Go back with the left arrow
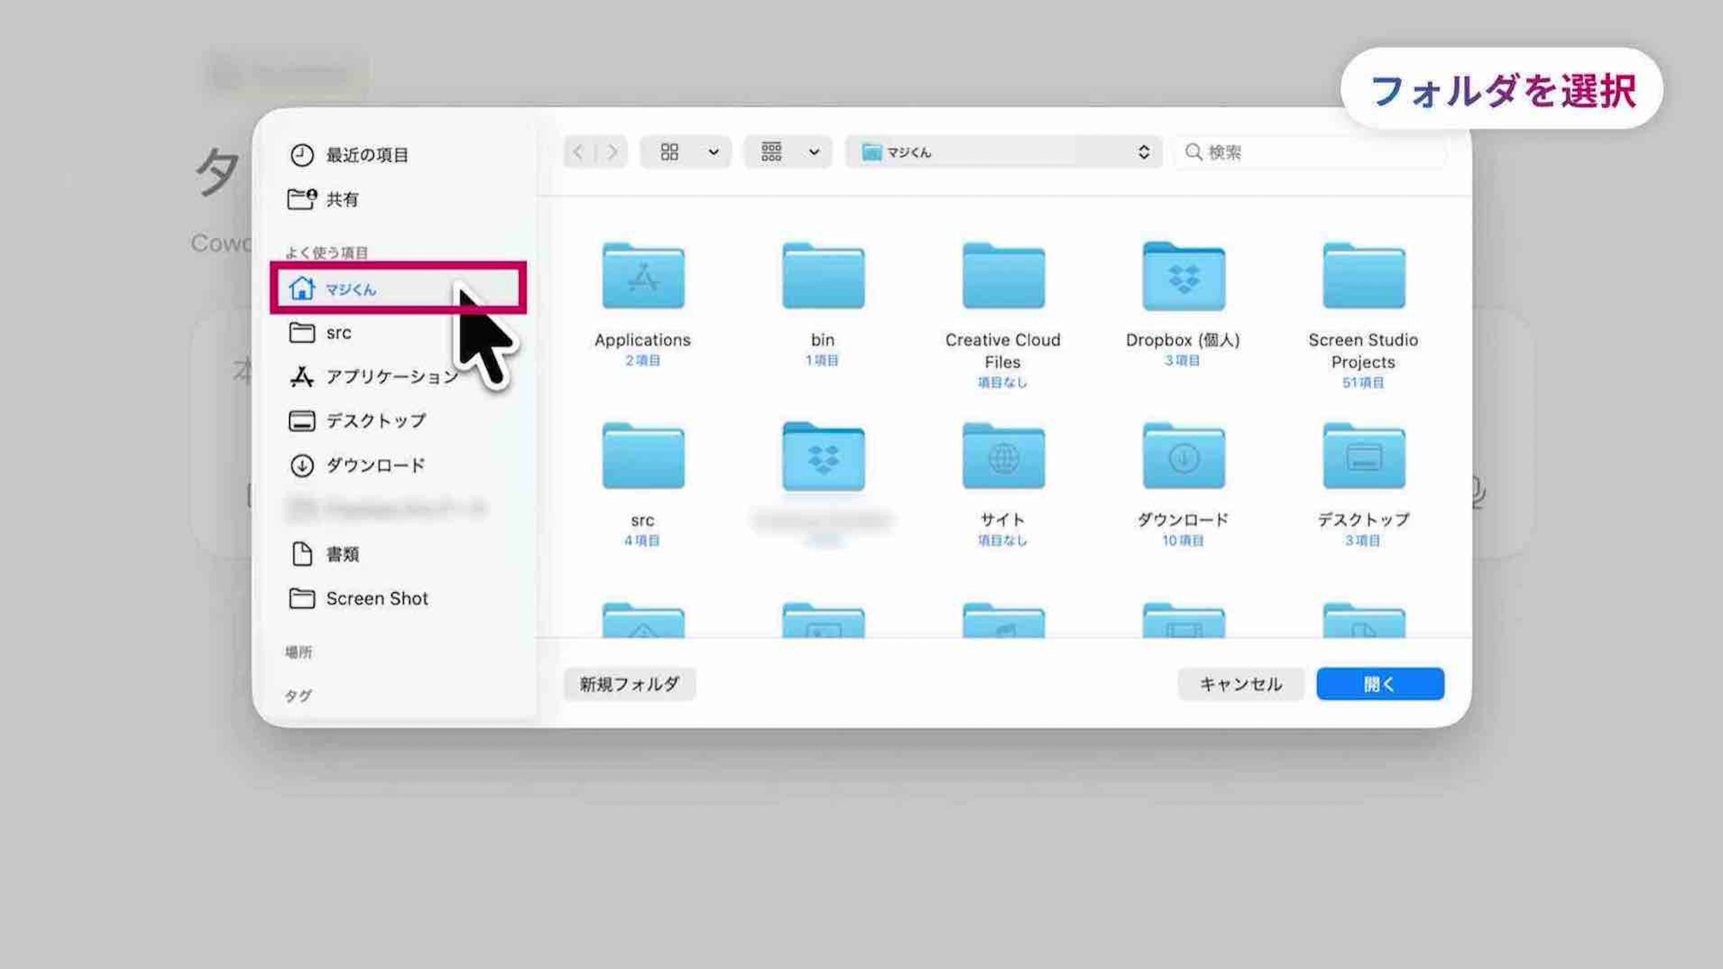 pos(578,152)
